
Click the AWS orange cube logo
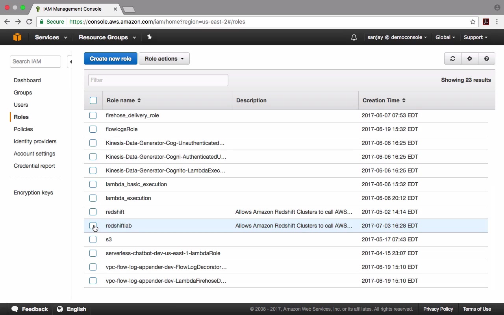click(x=17, y=37)
